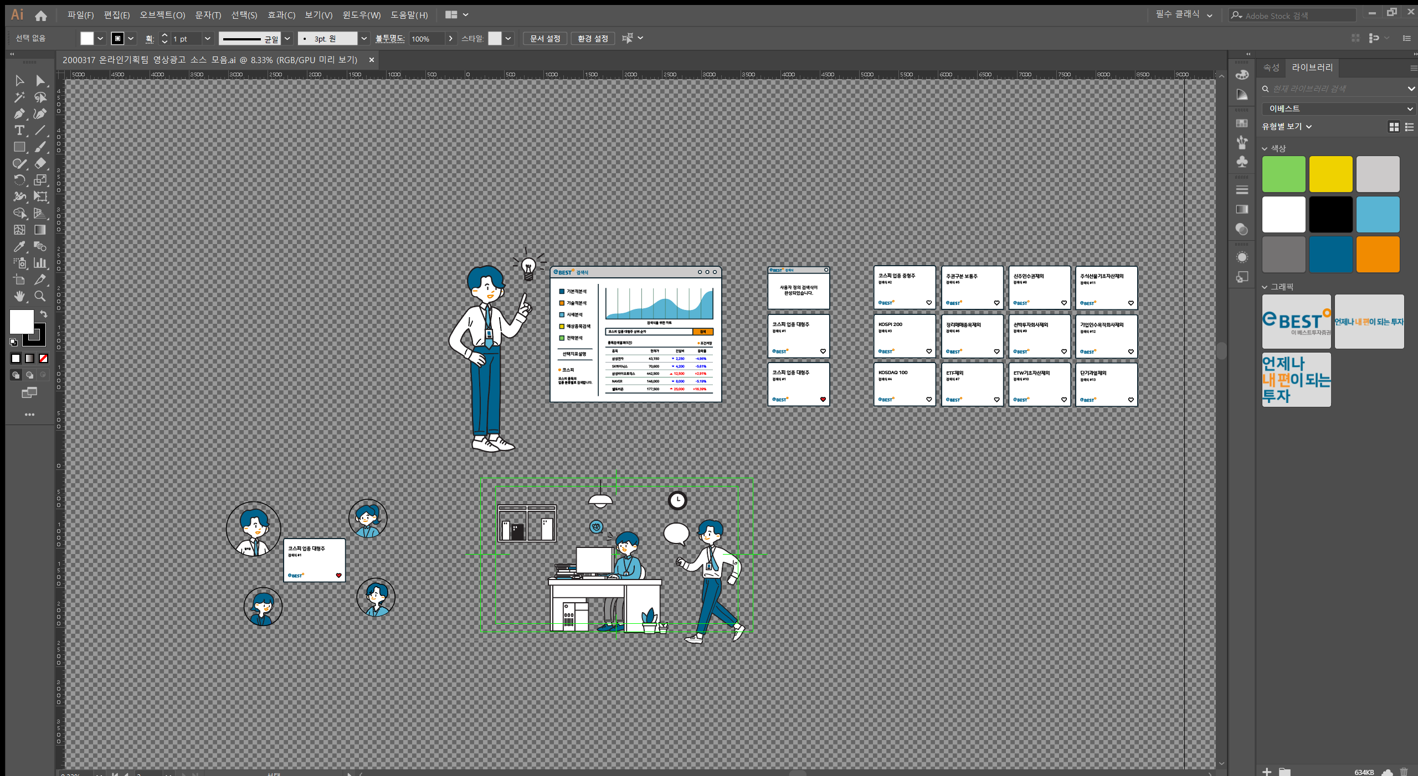Collapse the 그래픽 section
This screenshot has width=1418, height=776.
click(1265, 287)
